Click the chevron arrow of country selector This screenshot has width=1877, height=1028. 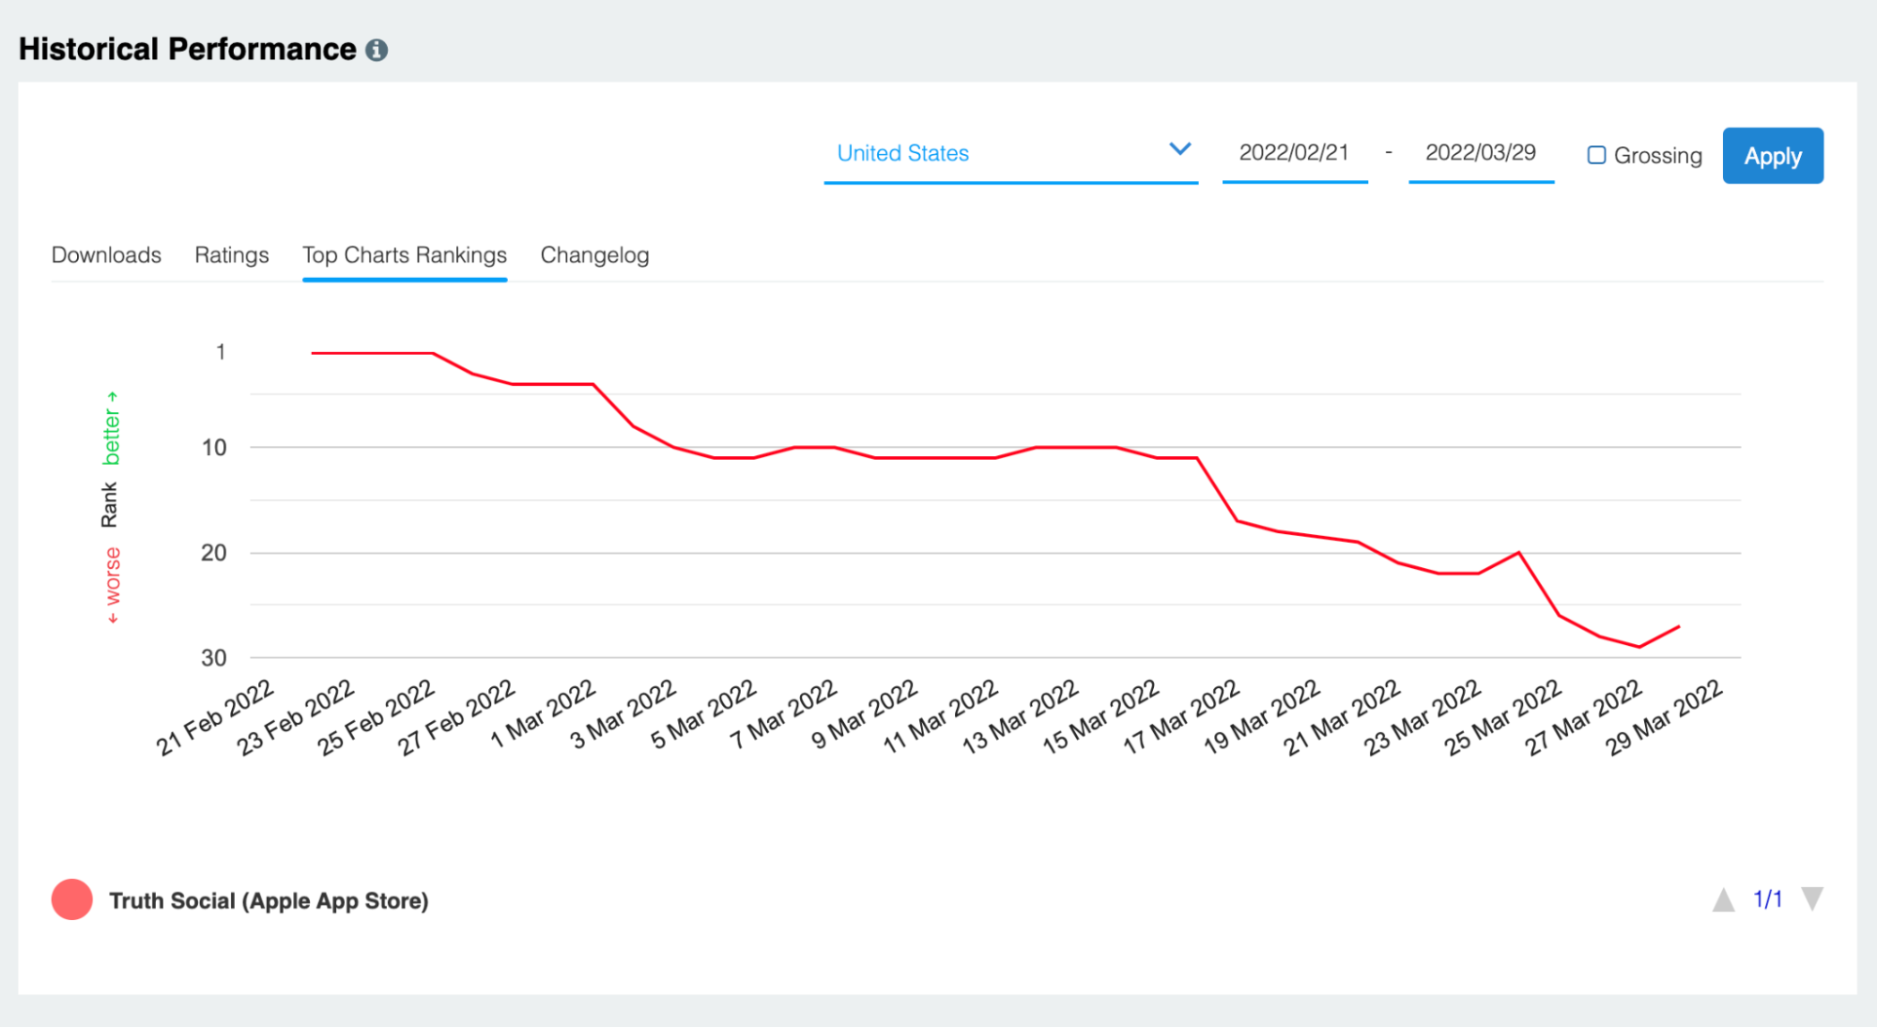tap(1179, 149)
